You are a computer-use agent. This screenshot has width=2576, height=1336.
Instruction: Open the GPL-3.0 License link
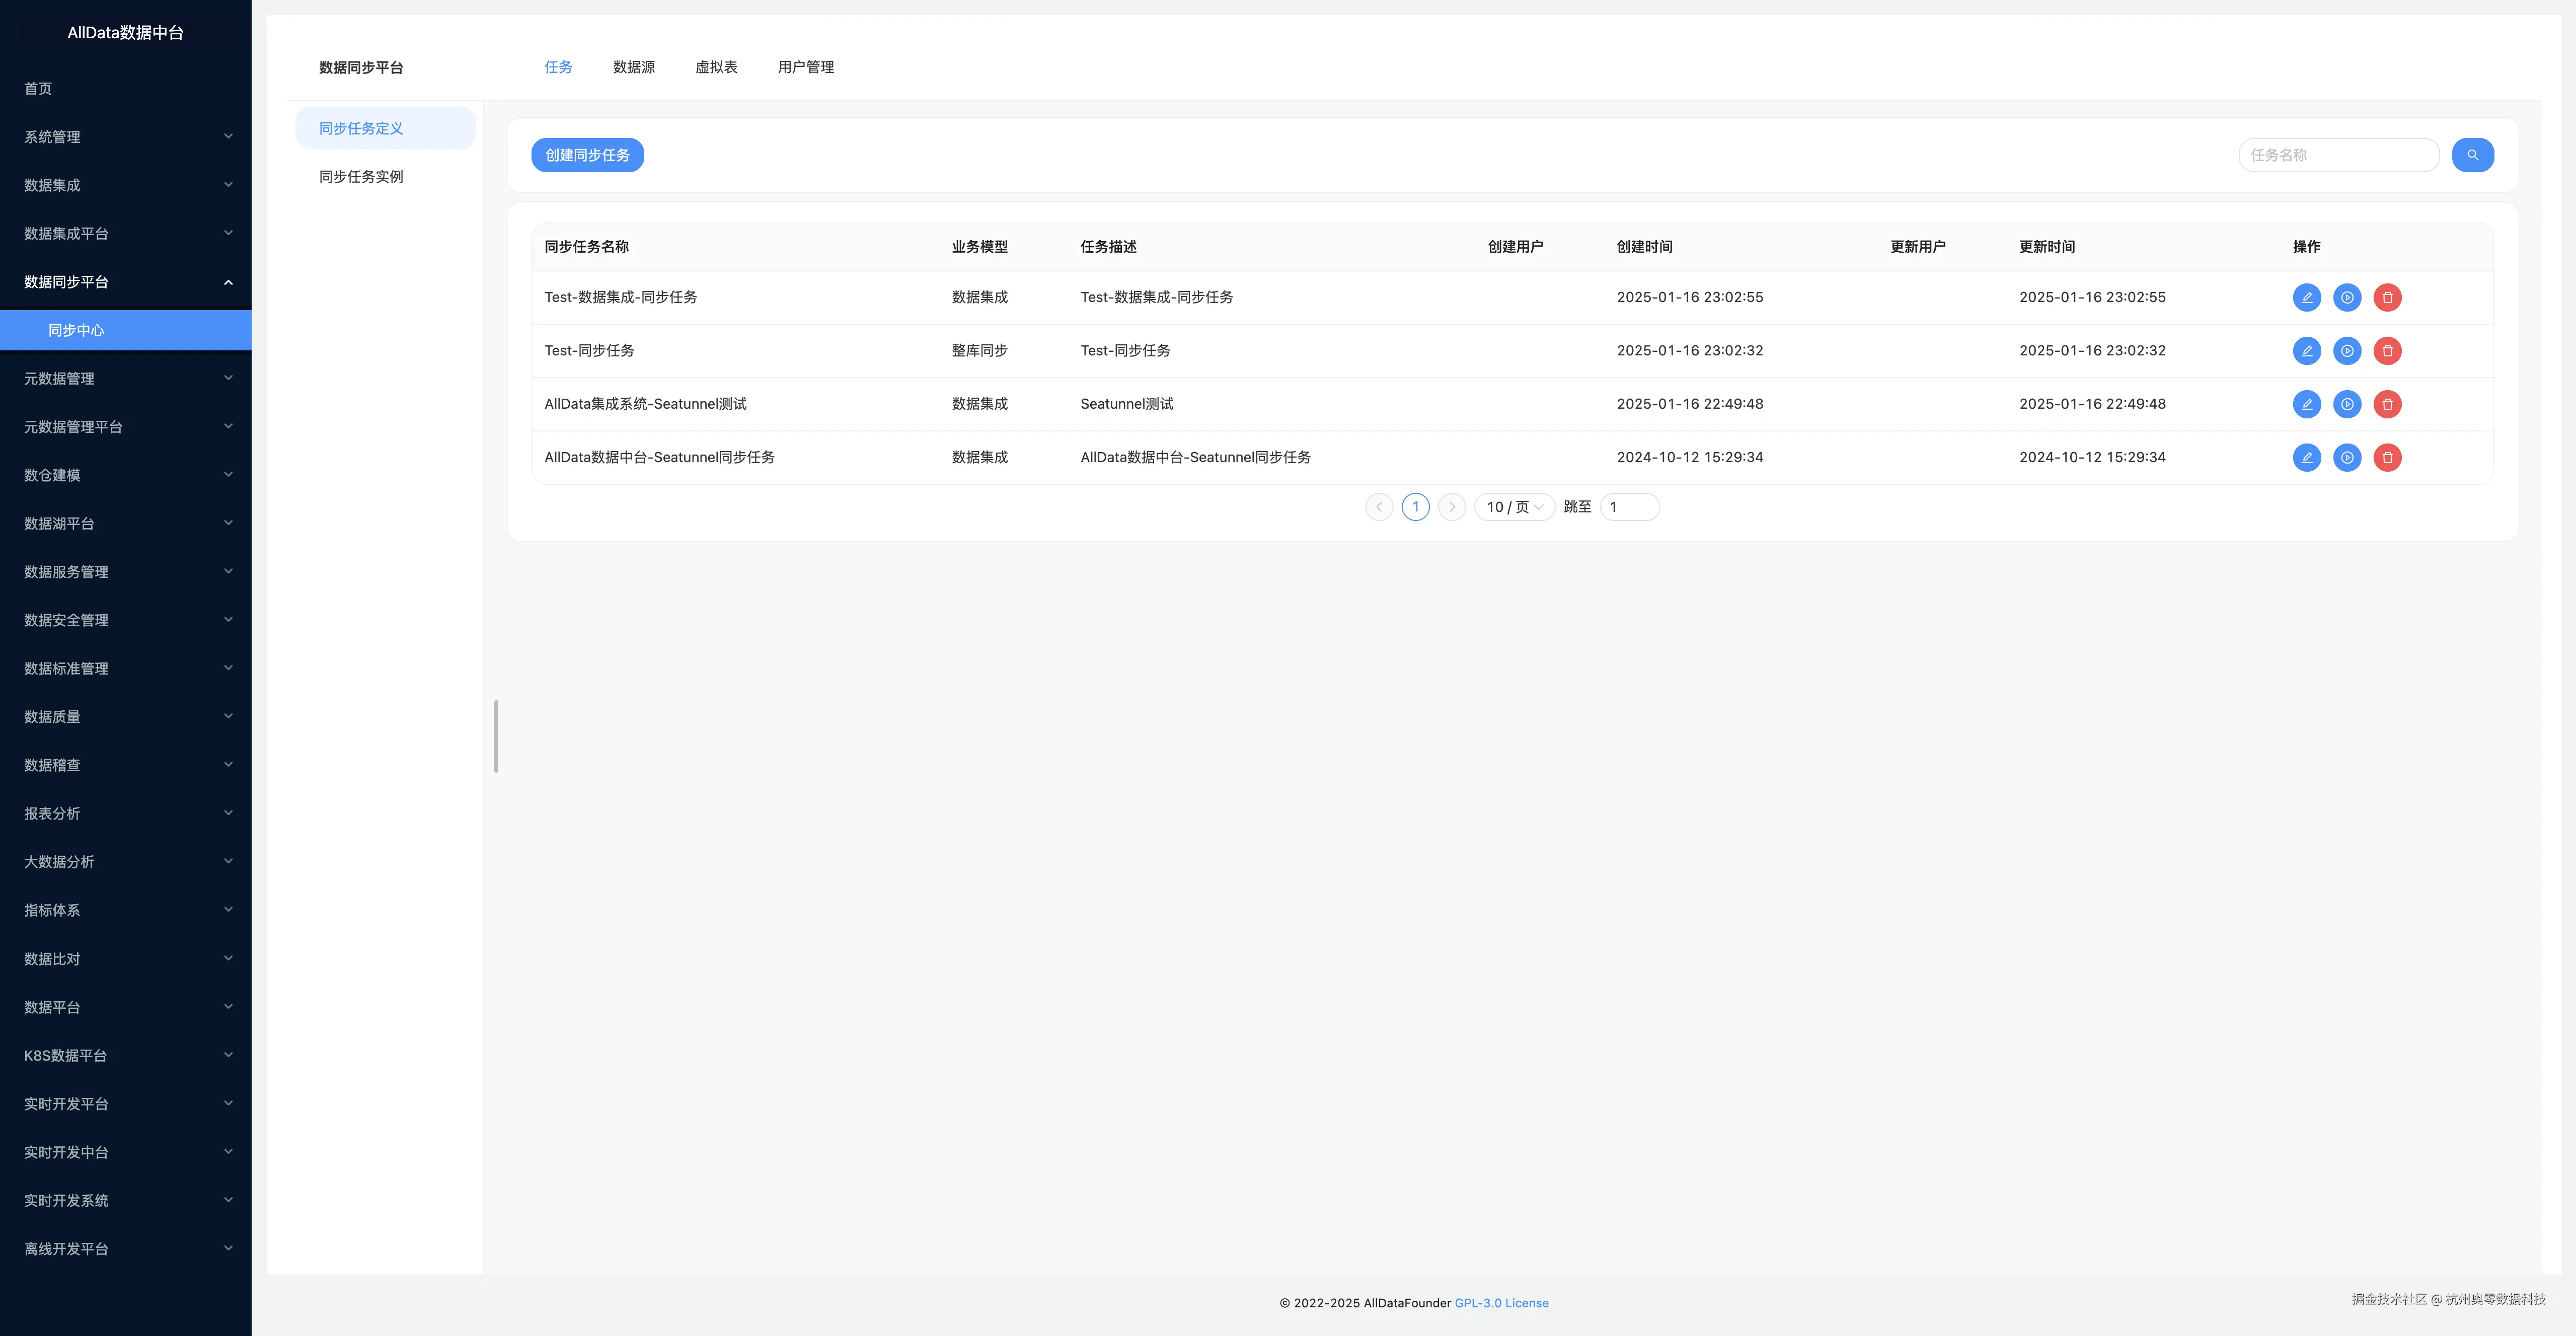[1501, 1303]
